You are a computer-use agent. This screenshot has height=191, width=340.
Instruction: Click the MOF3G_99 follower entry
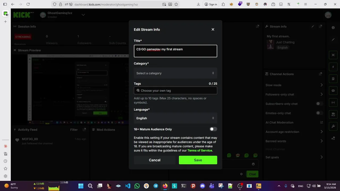pos(50,141)
